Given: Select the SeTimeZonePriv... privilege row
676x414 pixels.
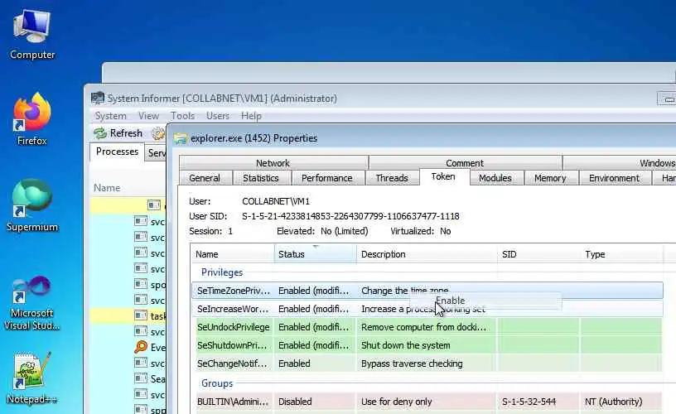Looking at the screenshot, I should tap(427, 291).
